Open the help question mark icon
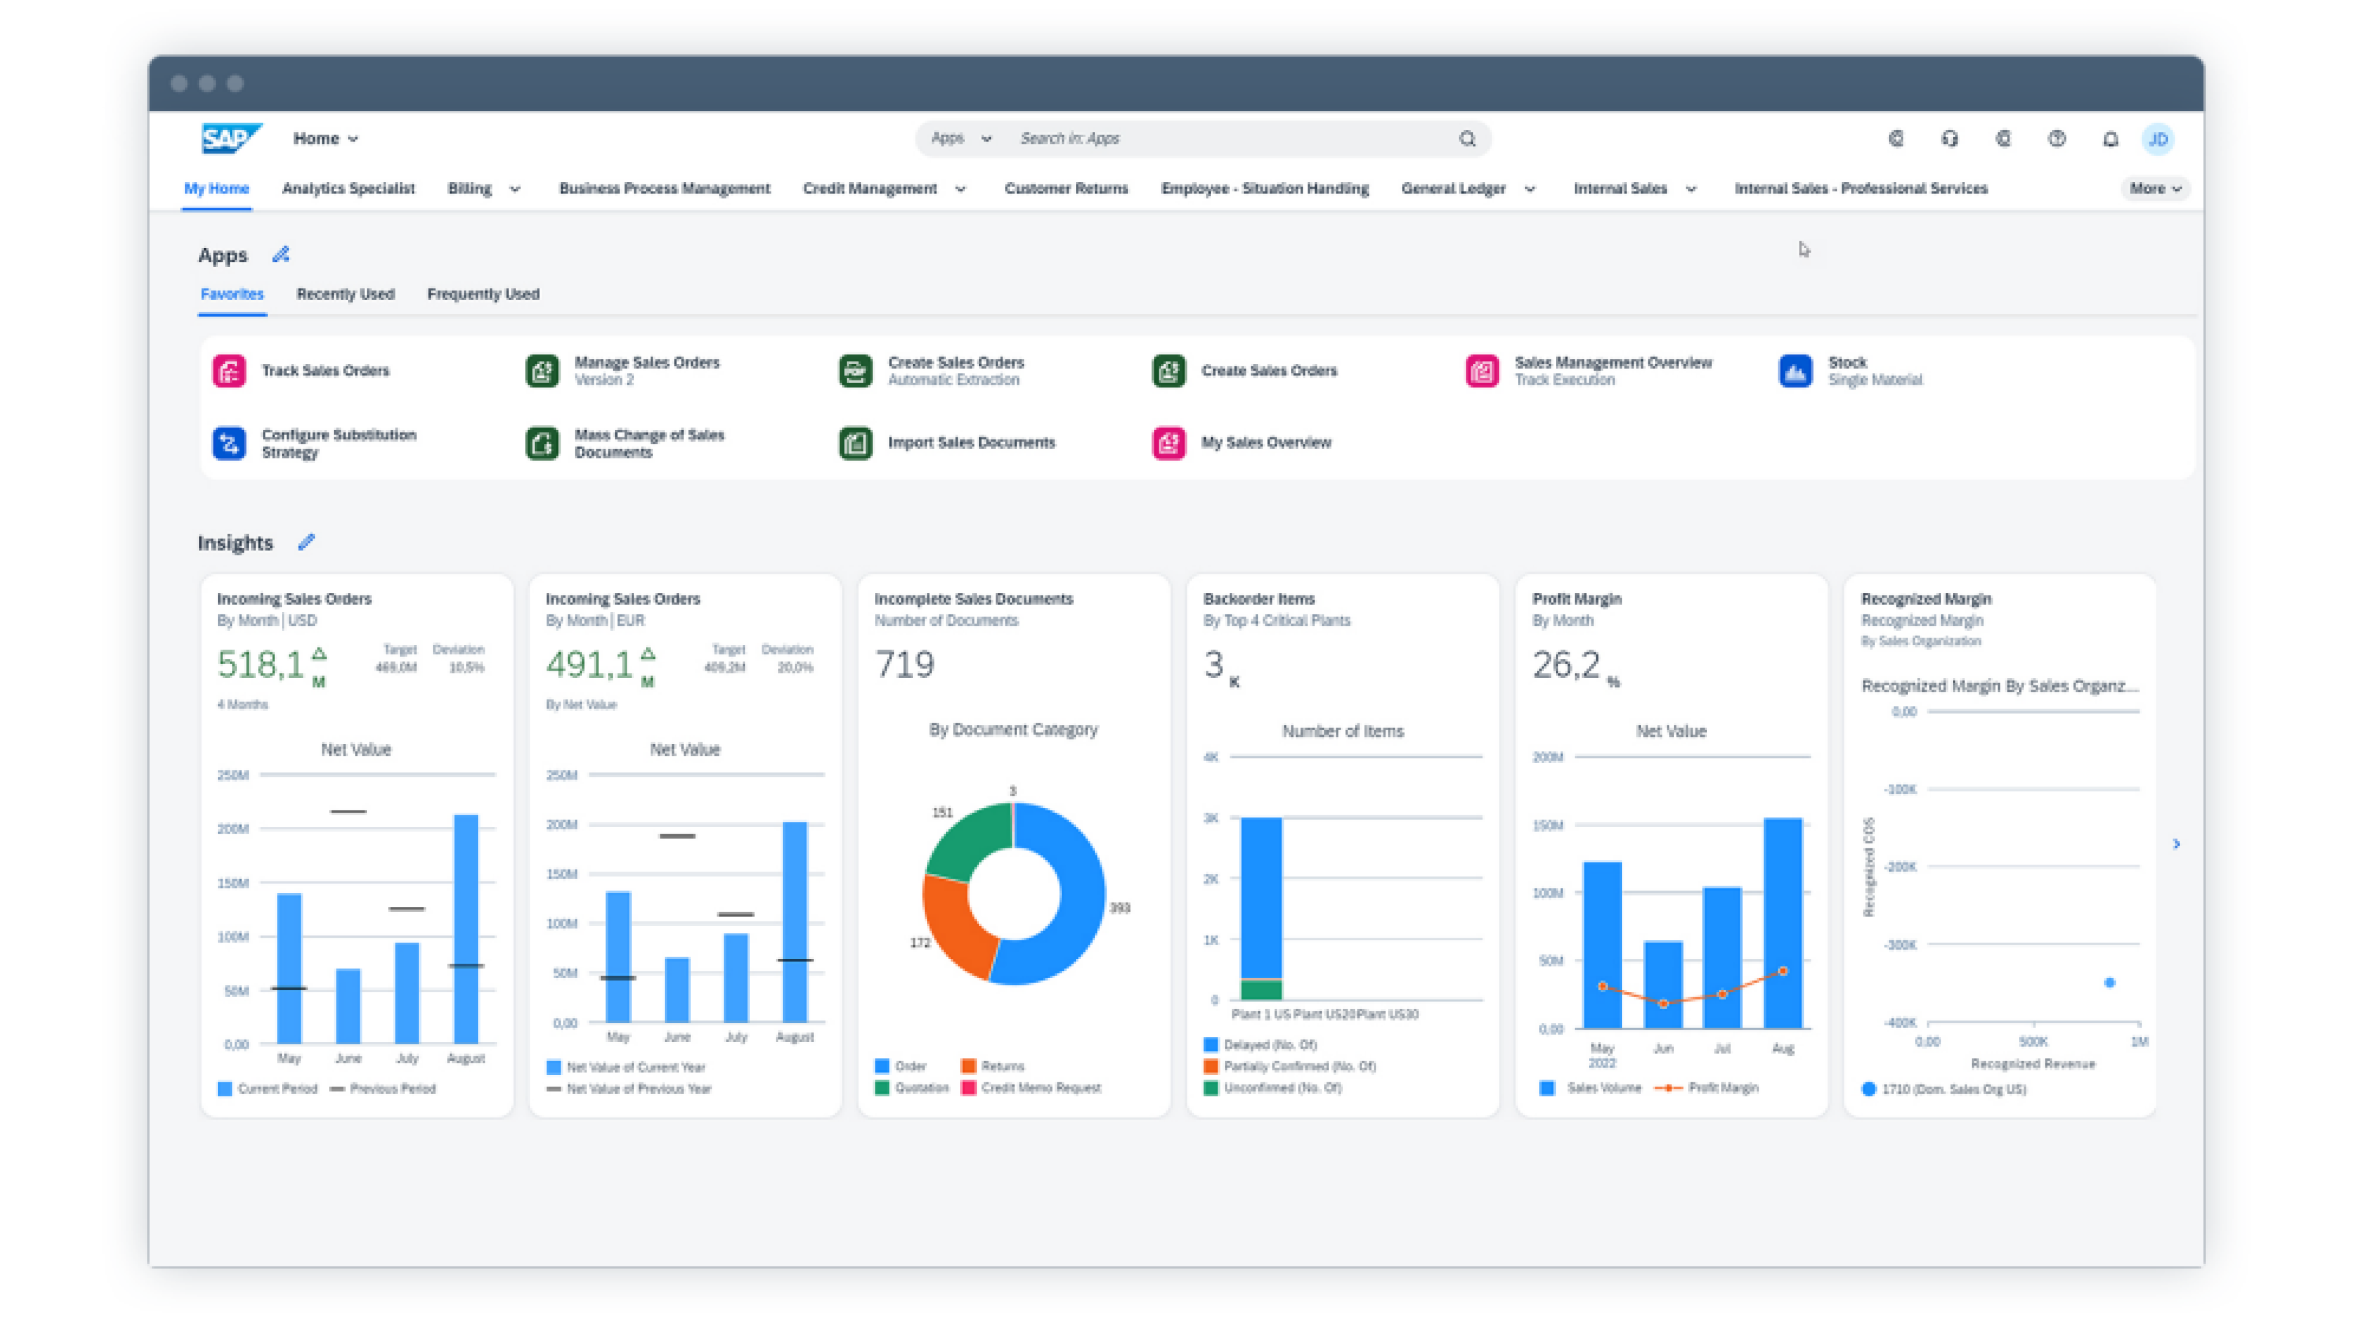 pyautogui.click(x=2056, y=139)
